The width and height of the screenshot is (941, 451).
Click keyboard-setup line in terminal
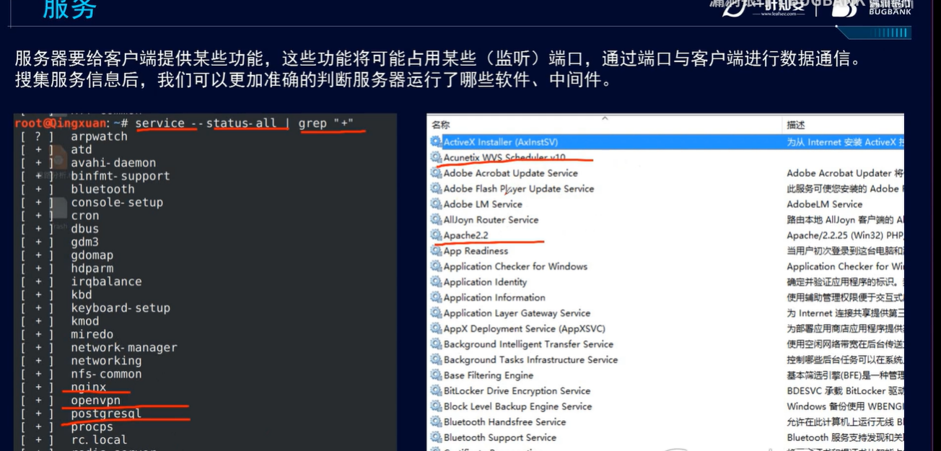(x=121, y=308)
